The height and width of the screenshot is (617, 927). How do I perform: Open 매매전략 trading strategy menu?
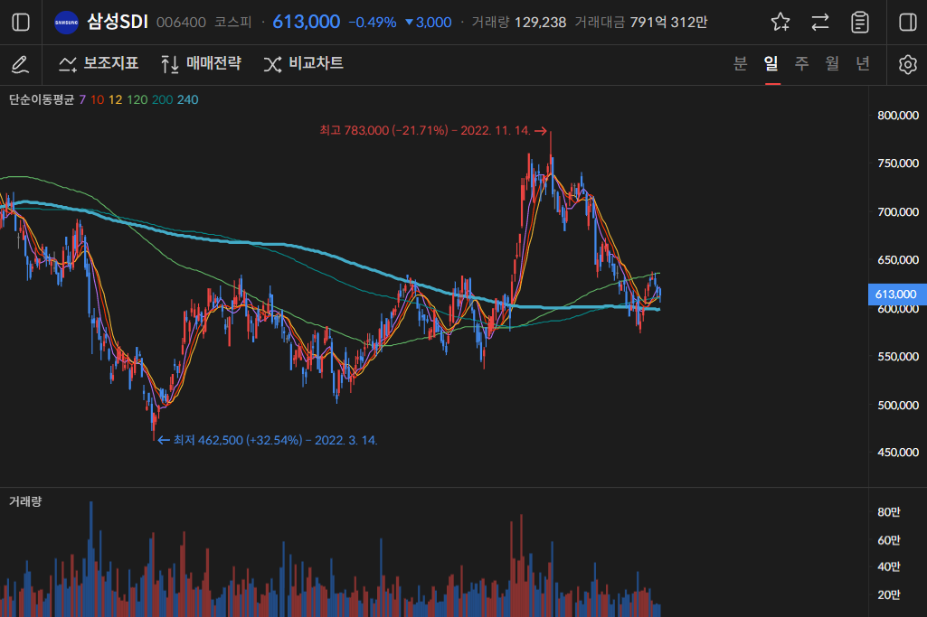coord(202,63)
